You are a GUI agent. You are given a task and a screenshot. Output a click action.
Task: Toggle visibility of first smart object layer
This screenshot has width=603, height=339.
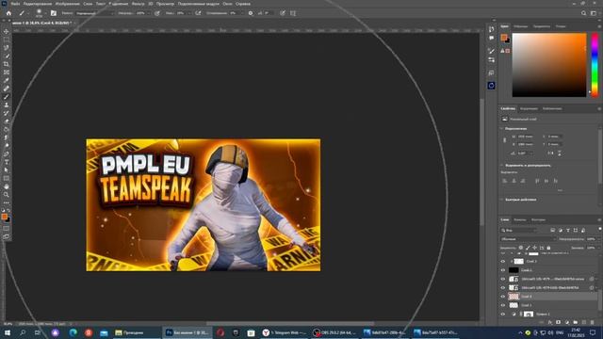coord(503,279)
